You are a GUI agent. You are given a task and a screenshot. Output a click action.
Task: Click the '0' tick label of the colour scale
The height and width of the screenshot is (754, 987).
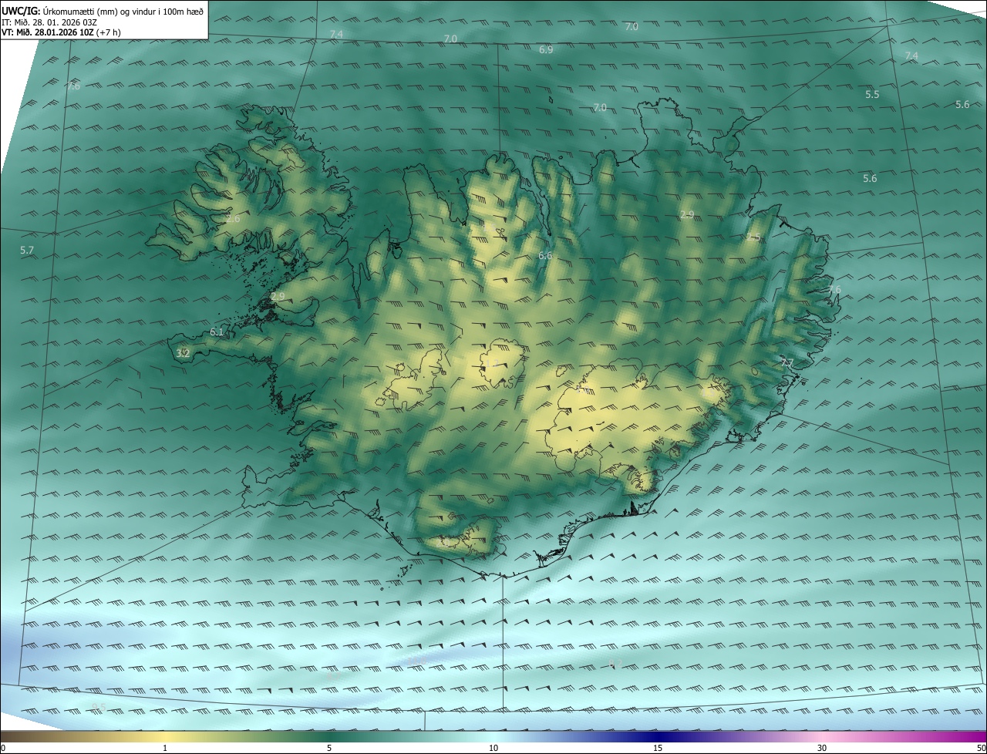click(3, 749)
